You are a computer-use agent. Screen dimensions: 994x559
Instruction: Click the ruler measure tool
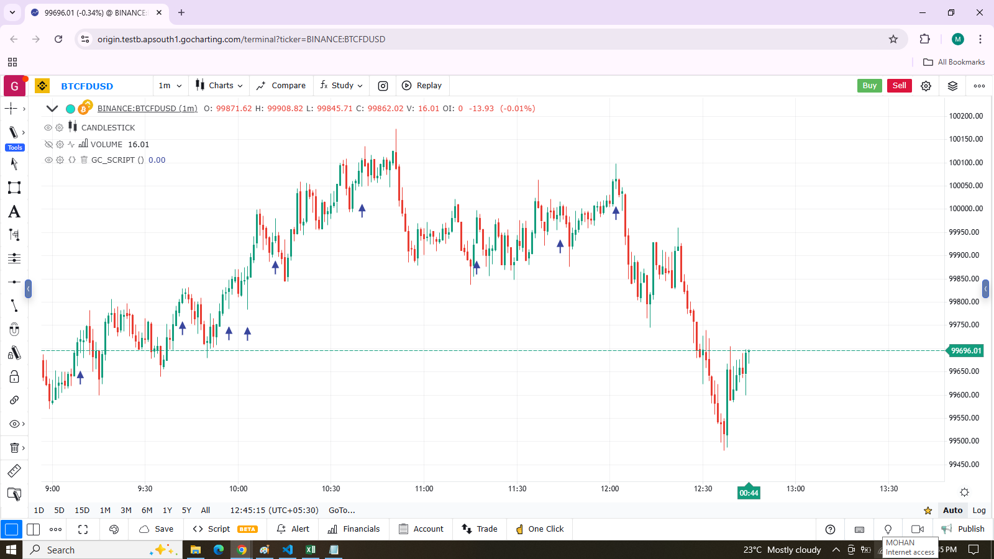point(14,471)
